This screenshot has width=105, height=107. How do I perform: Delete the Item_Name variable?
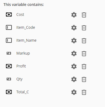84,41
